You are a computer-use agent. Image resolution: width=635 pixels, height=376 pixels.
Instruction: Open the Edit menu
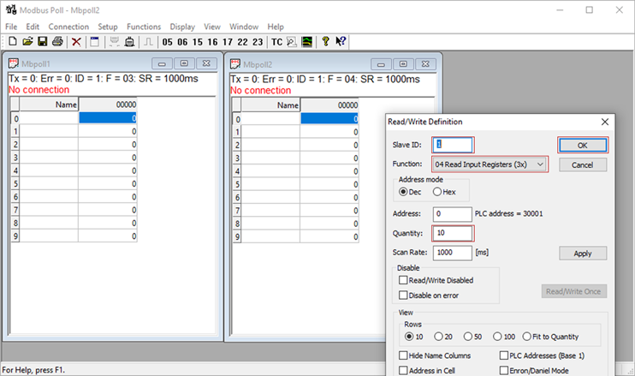(33, 27)
